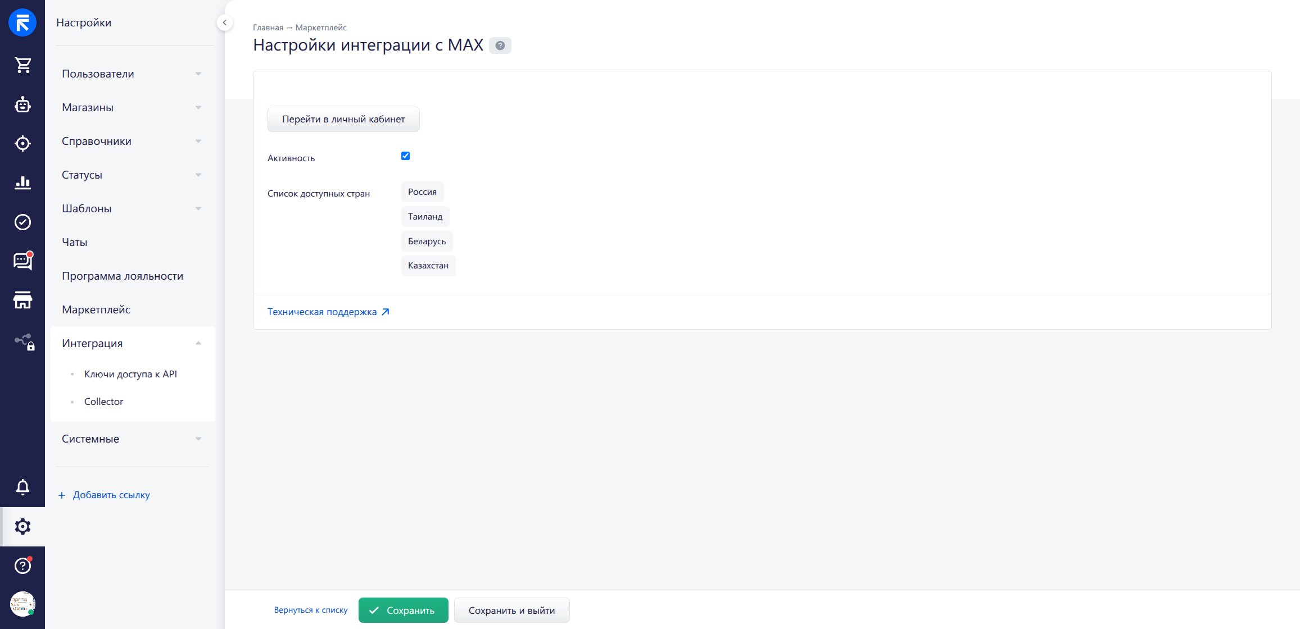Click Перейти в личный кабинет button
Screen dimensions: 1300x629
pyautogui.click(x=343, y=119)
